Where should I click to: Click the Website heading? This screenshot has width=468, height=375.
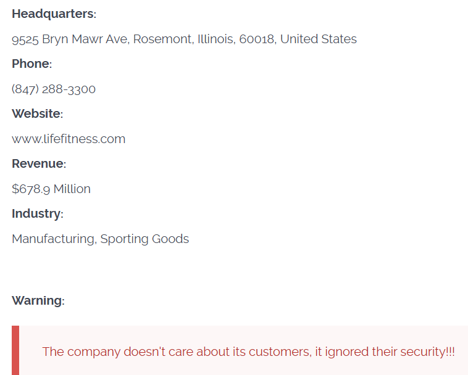[x=37, y=113]
